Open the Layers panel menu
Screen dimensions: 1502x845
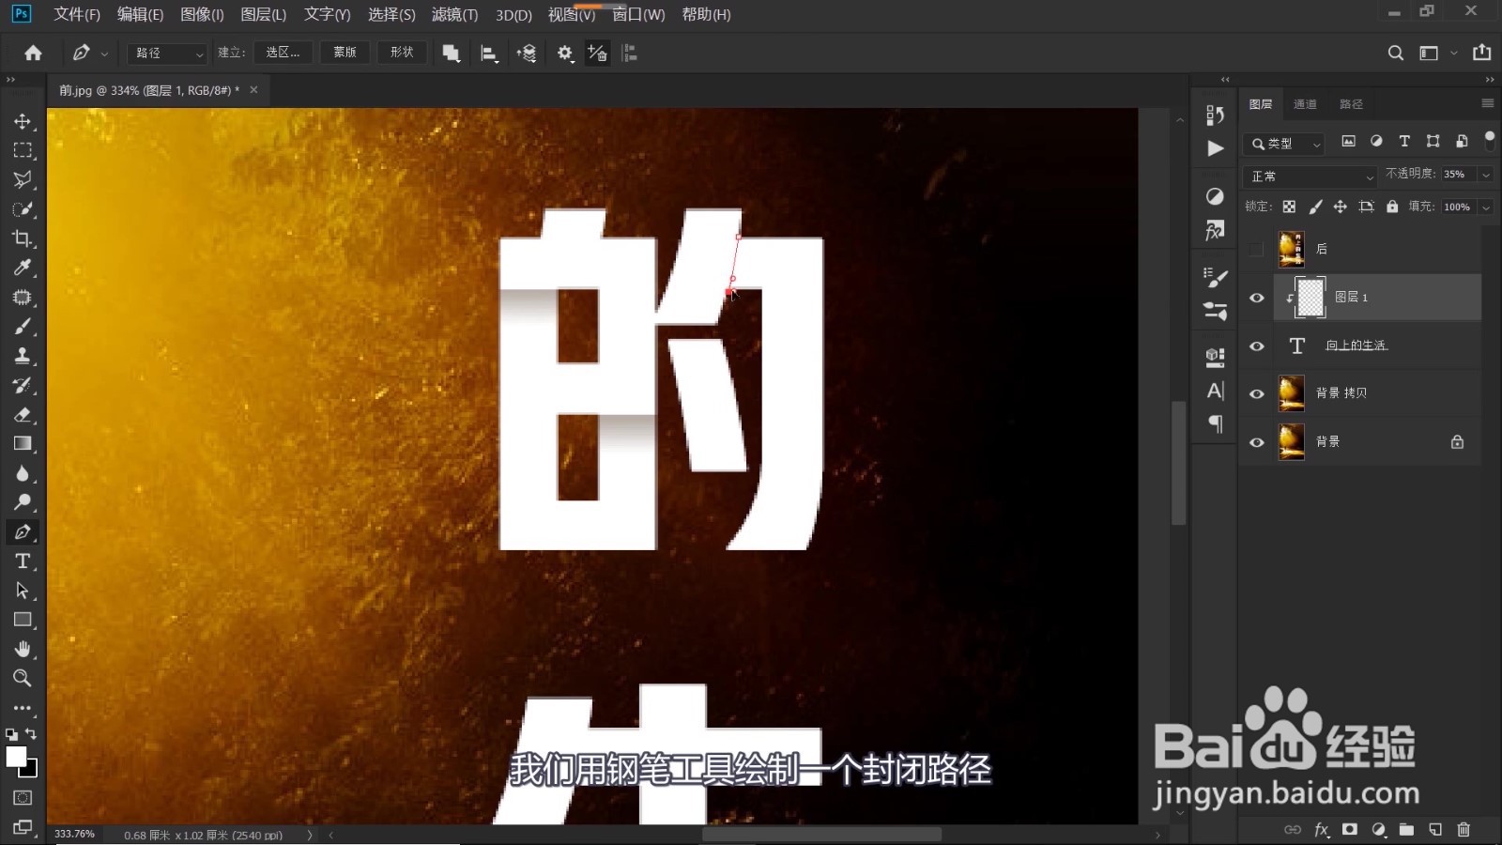click(1487, 103)
